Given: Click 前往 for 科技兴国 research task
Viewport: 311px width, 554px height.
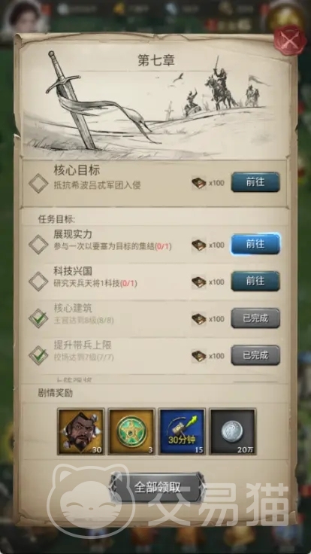Looking at the screenshot, I should tap(255, 282).
